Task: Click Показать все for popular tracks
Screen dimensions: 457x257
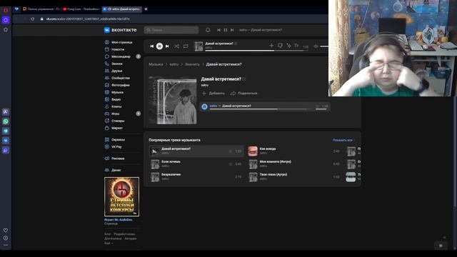Action: point(343,140)
